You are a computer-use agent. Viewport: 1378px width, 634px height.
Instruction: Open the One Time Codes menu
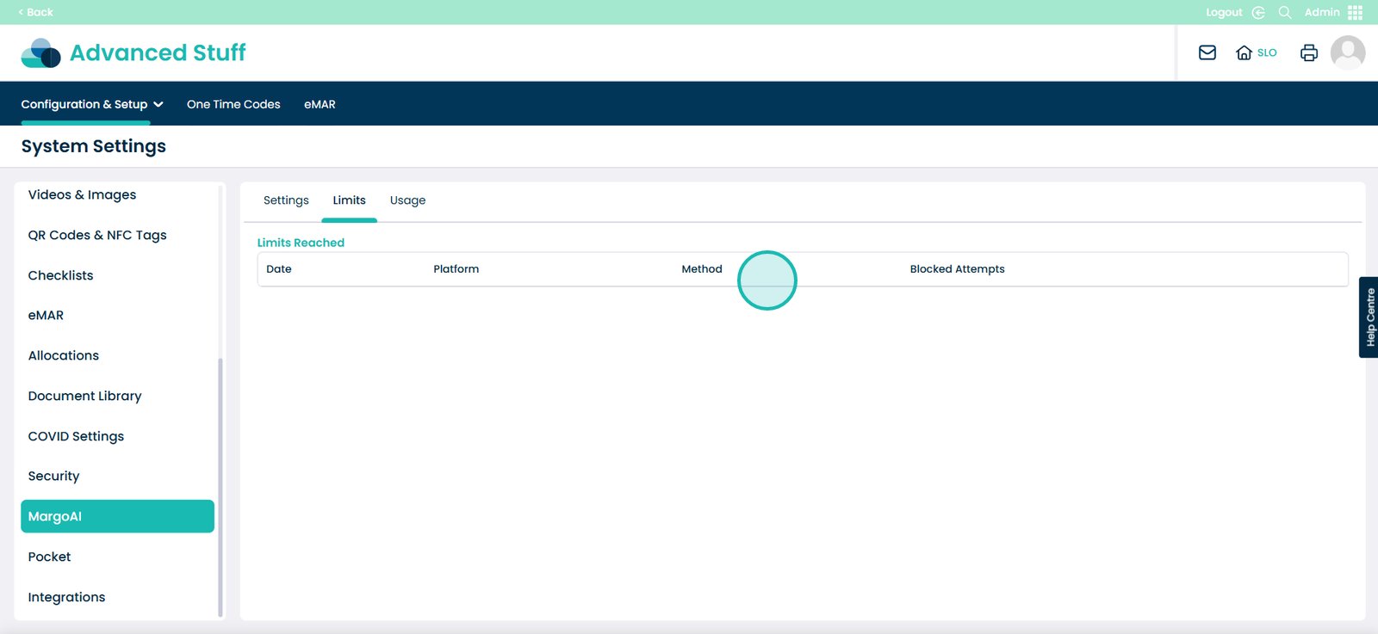pyautogui.click(x=233, y=104)
